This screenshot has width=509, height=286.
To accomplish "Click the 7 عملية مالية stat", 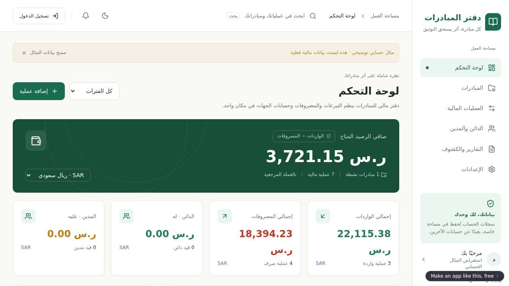I will coord(321,174).
